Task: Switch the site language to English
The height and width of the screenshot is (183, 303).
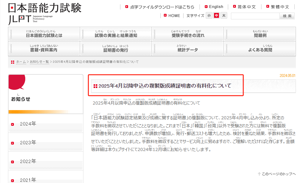Action: [216, 7]
